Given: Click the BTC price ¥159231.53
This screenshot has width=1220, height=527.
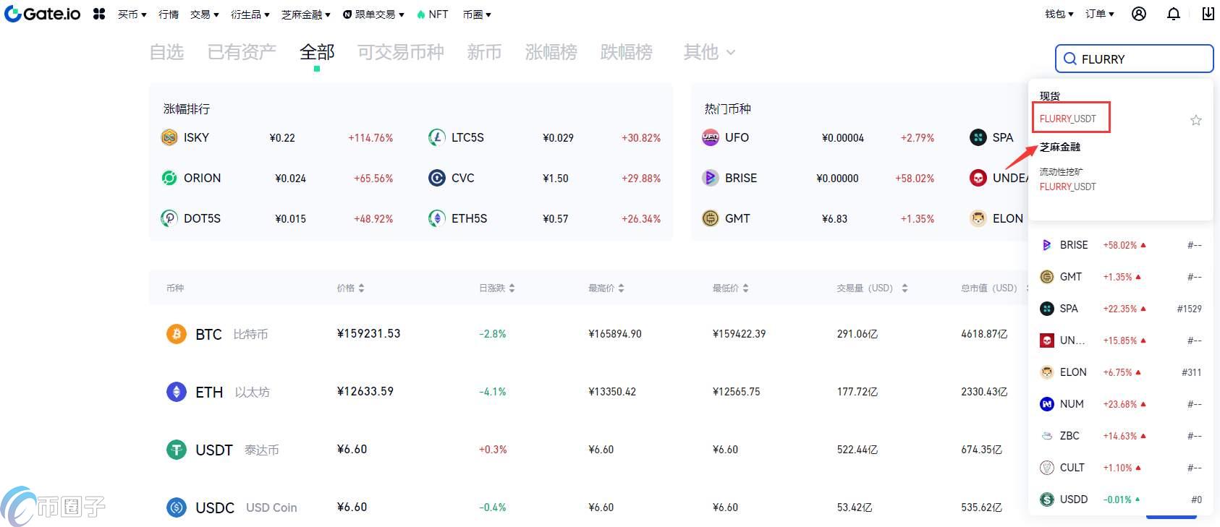Looking at the screenshot, I should [369, 333].
